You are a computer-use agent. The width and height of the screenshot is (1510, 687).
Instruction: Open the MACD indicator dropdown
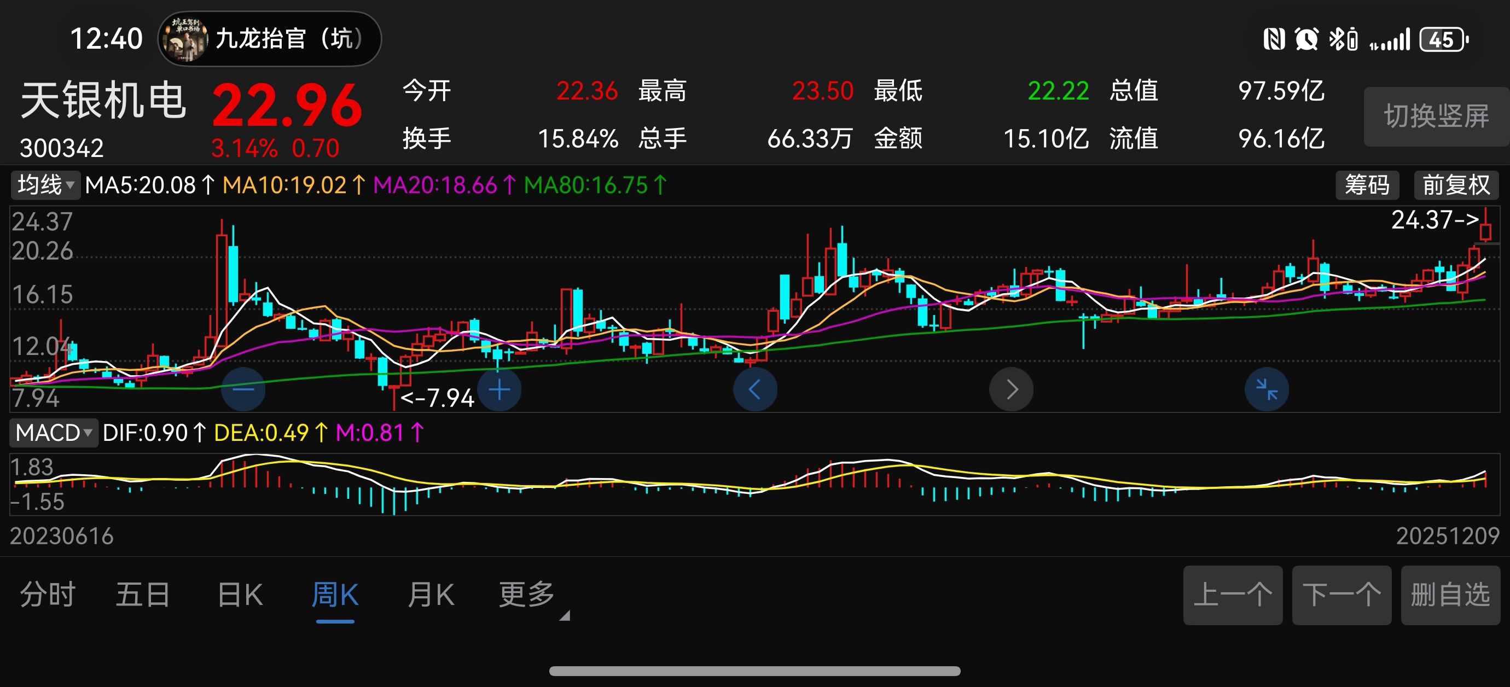point(54,433)
